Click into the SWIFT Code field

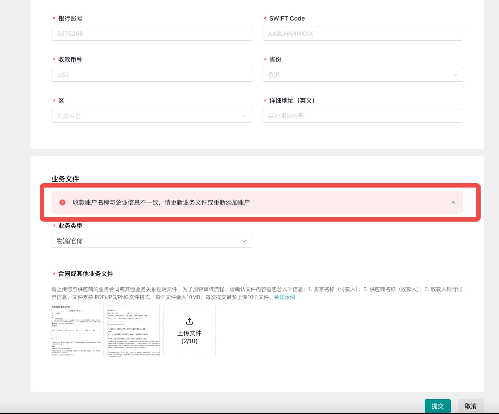pyautogui.click(x=362, y=34)
